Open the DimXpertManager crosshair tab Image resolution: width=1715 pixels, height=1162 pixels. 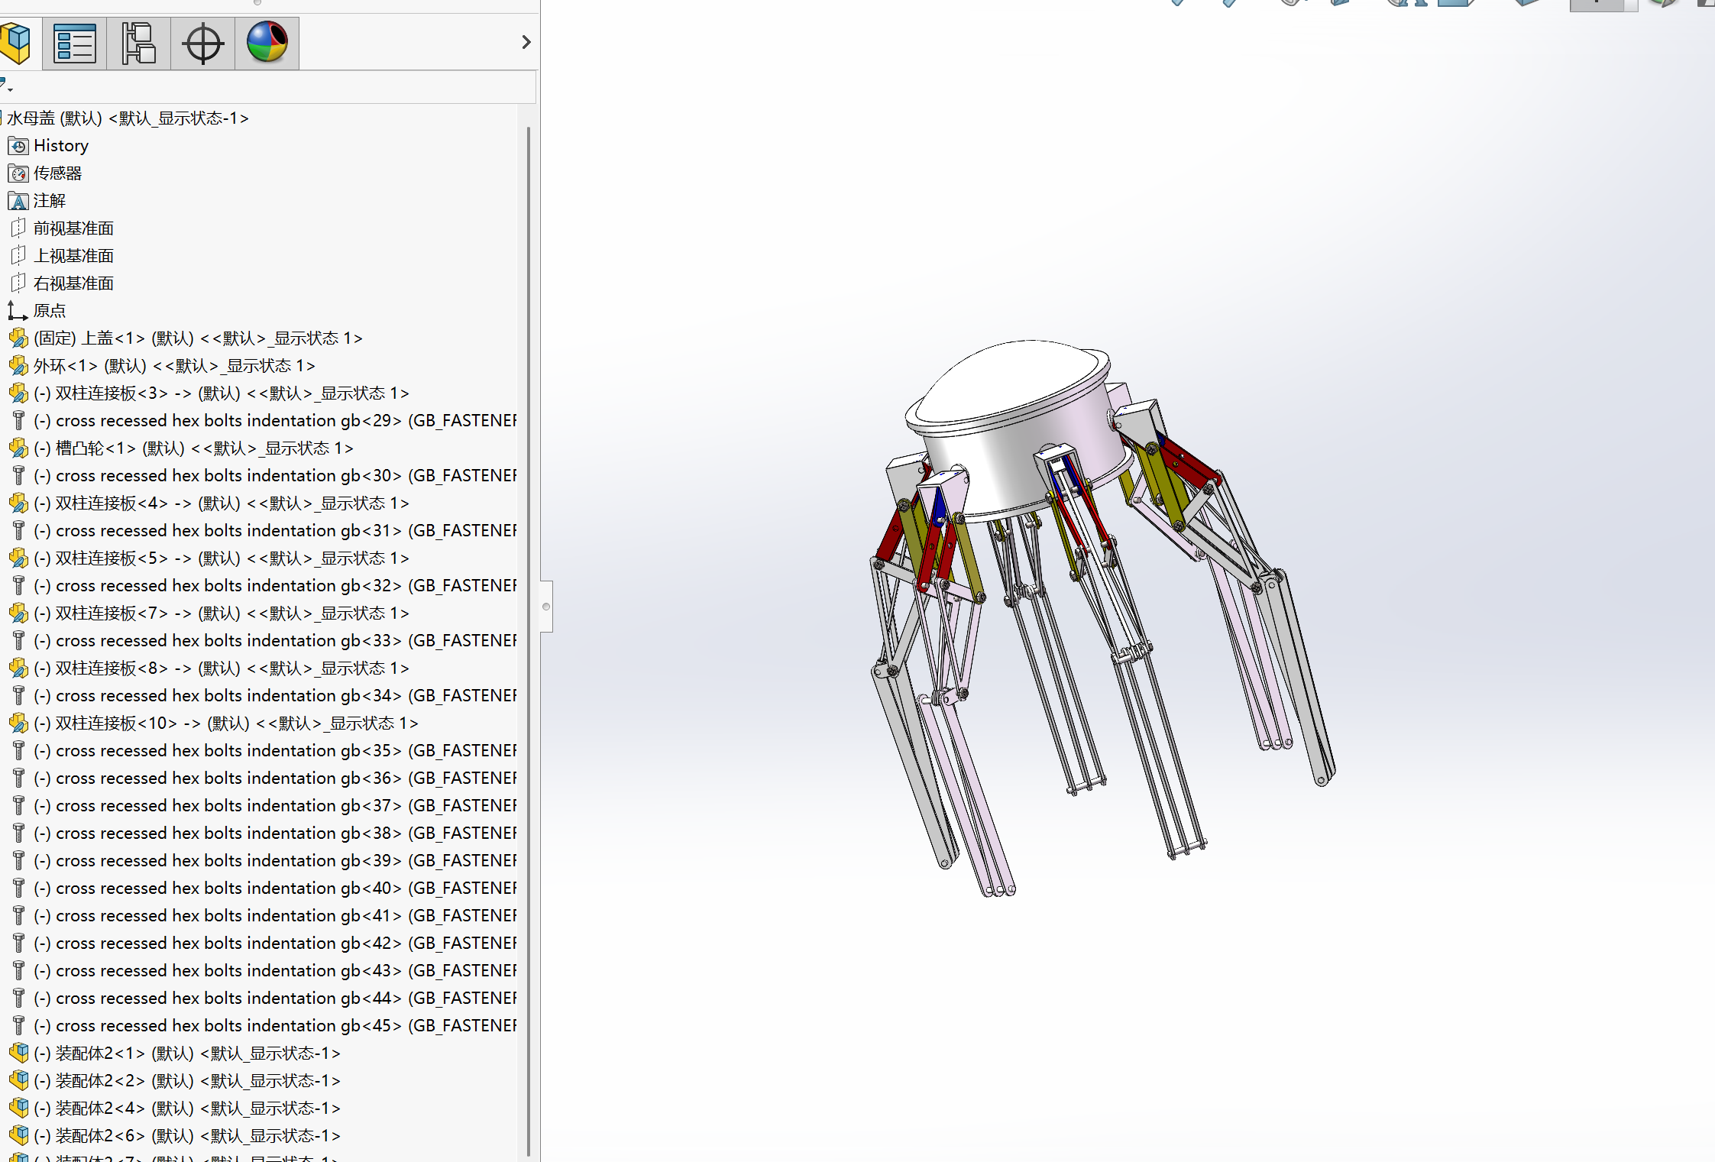pyautogui.click(x=202, y=43)
